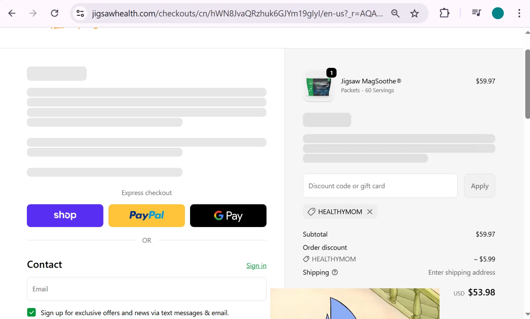Click the Jigsaw MagSoothe product name
This screenshot has height=319, width=530.
371,81
